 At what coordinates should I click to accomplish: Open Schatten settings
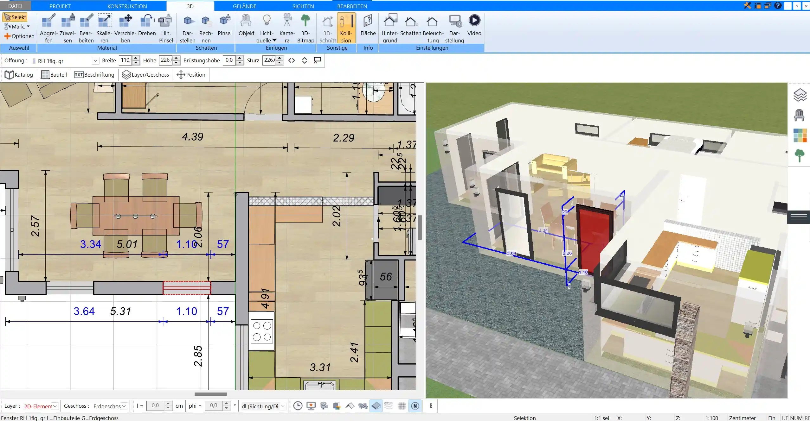coord(411,25)
